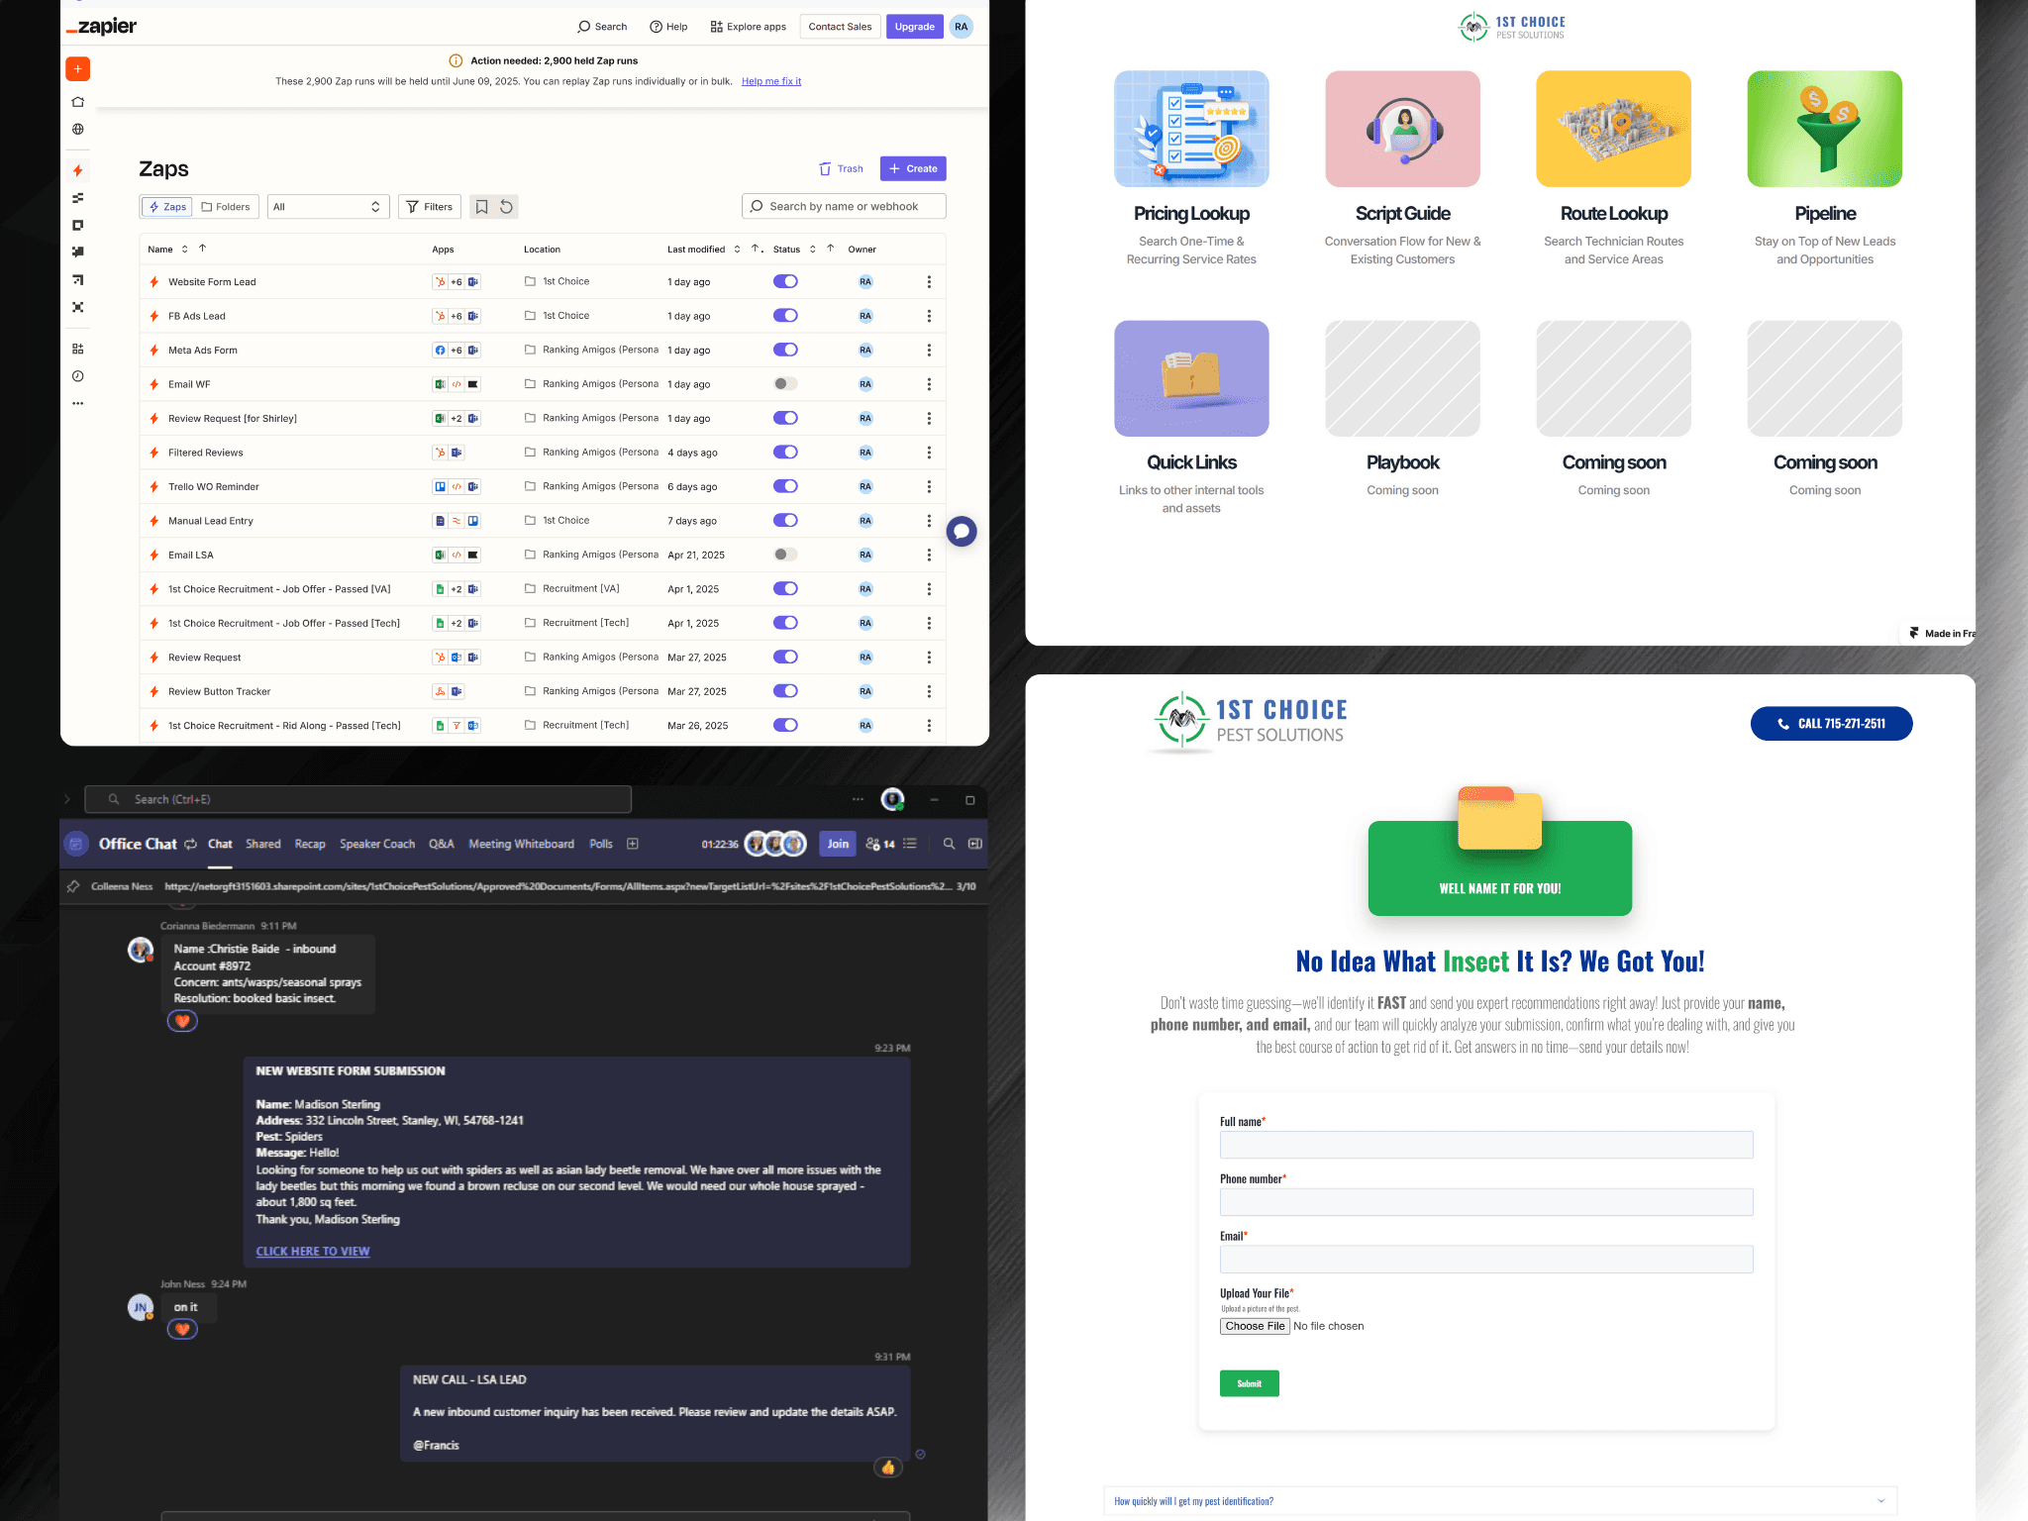Enable the Email LSA zap
Image resolution: width=2028 pixels, height=1521 pixels.
tap(785, 555)
